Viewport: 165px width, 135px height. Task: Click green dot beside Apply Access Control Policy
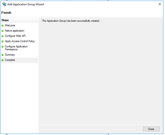tap(2, 41)
